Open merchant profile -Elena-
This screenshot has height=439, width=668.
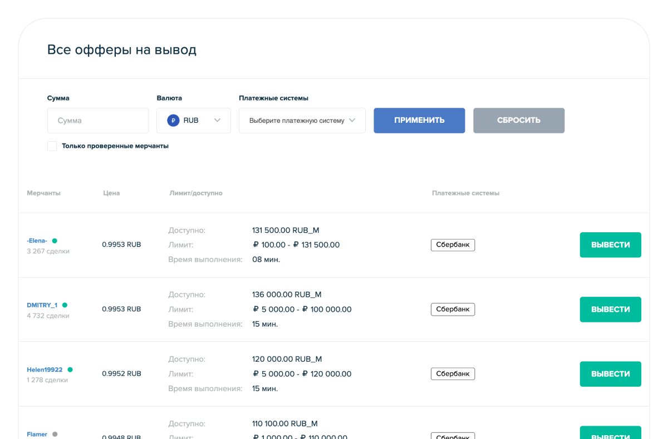tap(37, 241)
